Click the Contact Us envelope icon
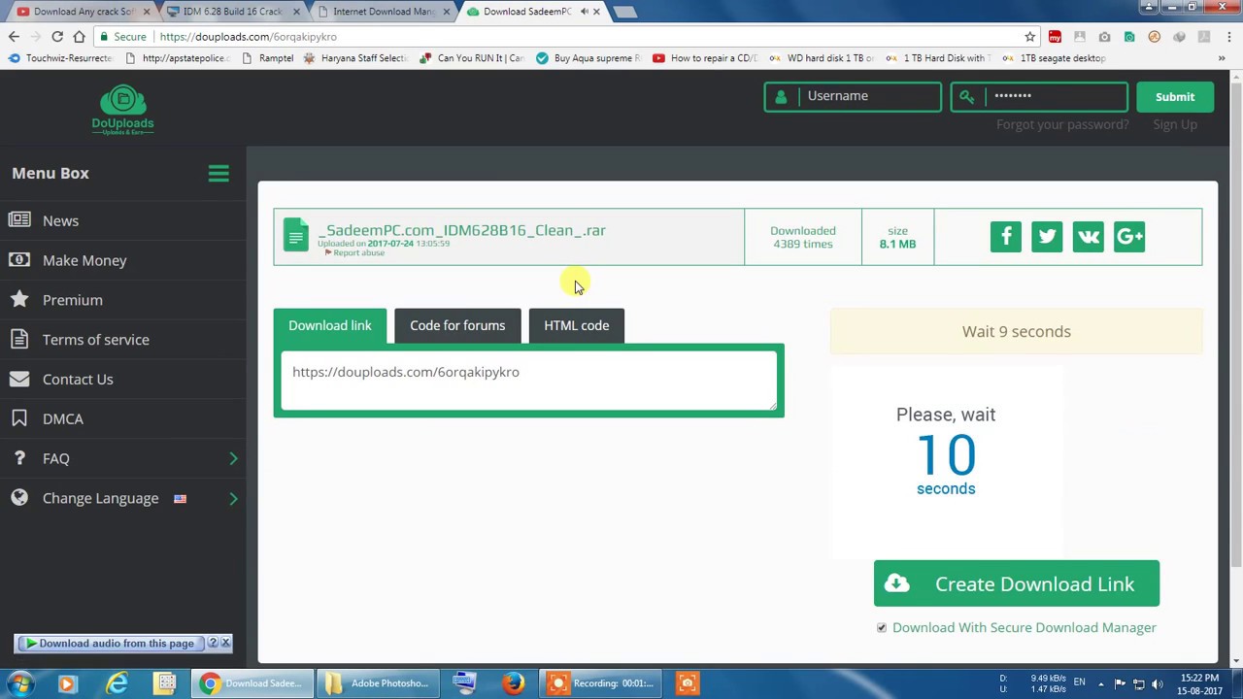Image resolution: width=1243 pixels, height=699 pixels. [19, 380]
